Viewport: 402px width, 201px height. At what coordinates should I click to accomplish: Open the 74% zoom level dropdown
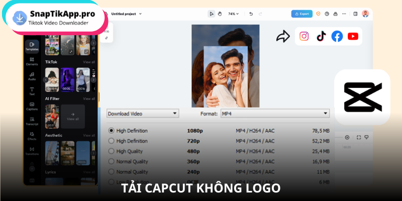coord(233,14)
